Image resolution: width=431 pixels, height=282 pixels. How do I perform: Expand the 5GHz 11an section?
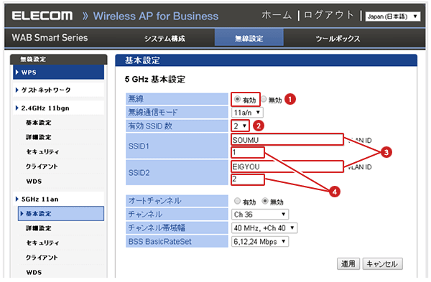58,199
